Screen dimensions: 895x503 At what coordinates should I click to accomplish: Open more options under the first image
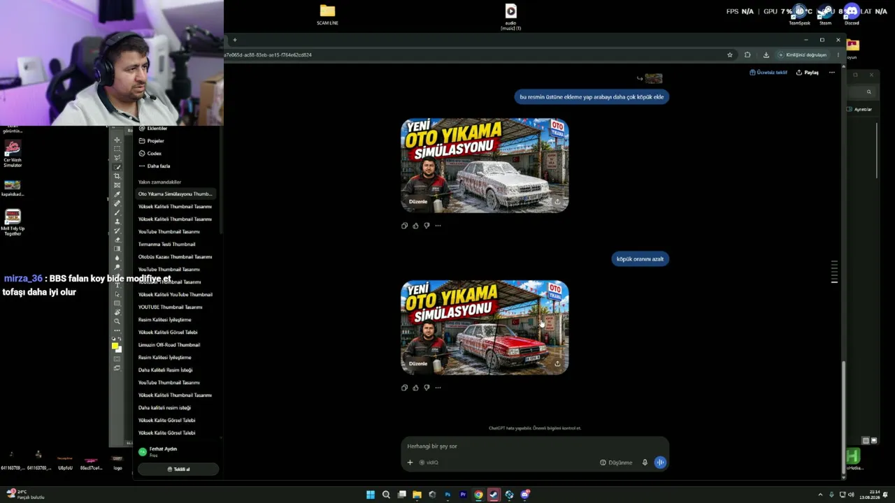(x=438, y=226)
